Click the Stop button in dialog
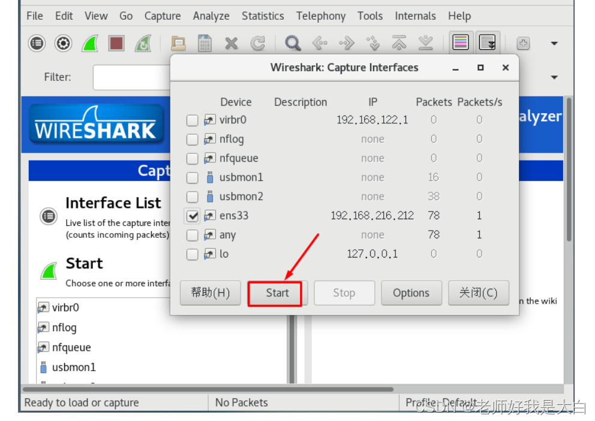This screenshot has height=421, width=595. [344, 293]
